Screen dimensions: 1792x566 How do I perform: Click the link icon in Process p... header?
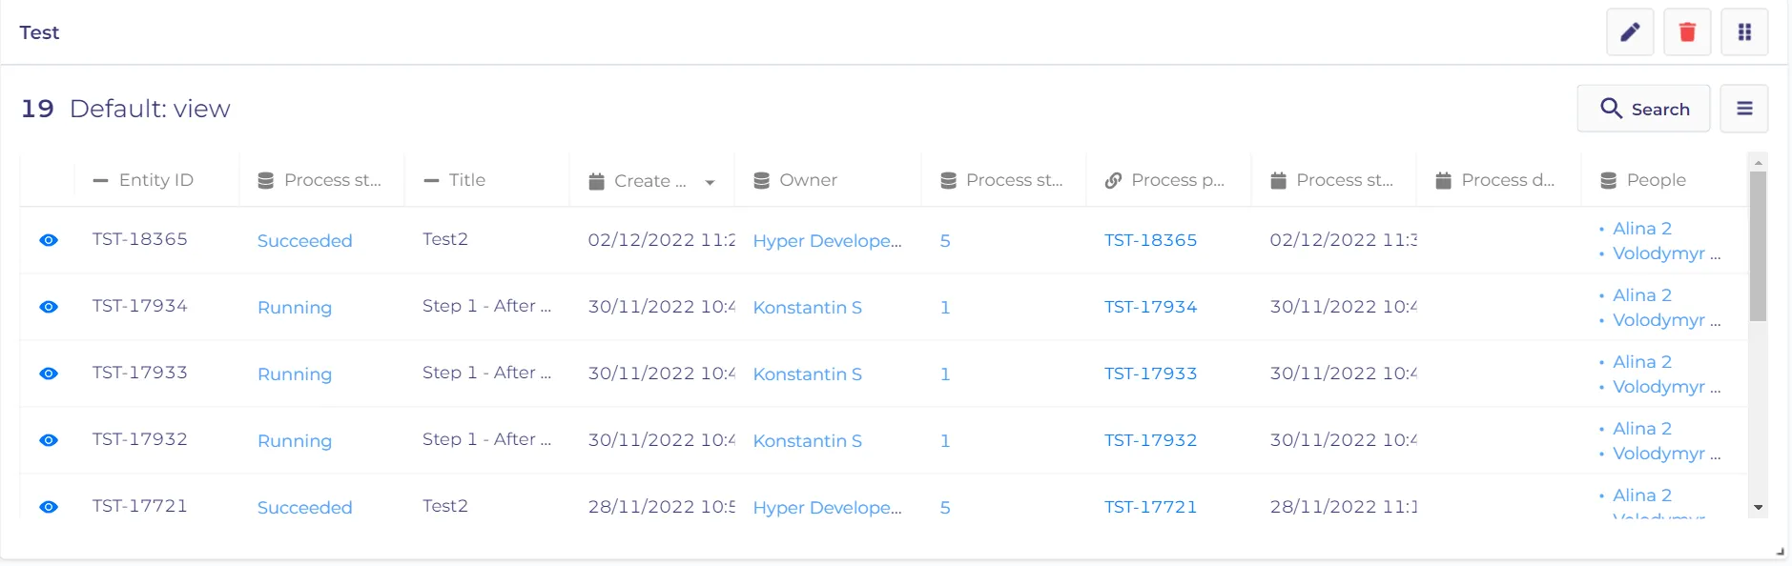(1113, 181)
